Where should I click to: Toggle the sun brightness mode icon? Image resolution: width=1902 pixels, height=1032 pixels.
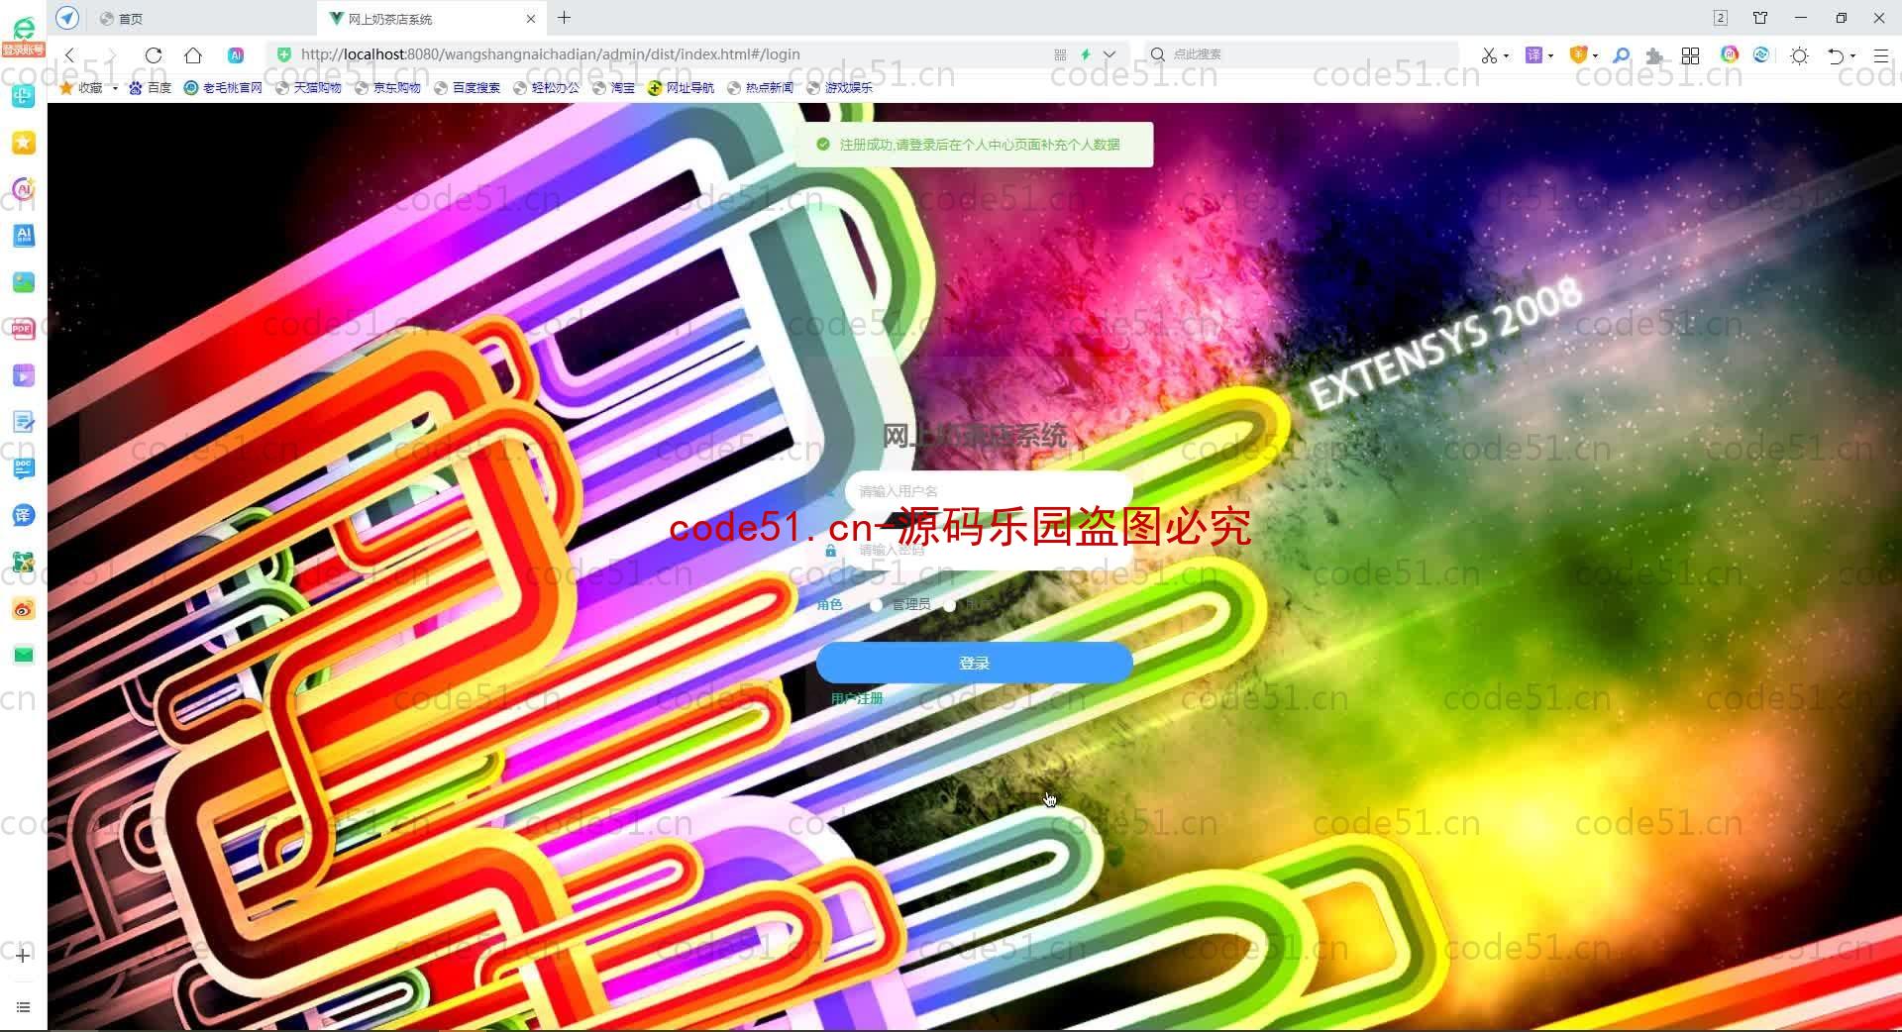(1800, 55)
